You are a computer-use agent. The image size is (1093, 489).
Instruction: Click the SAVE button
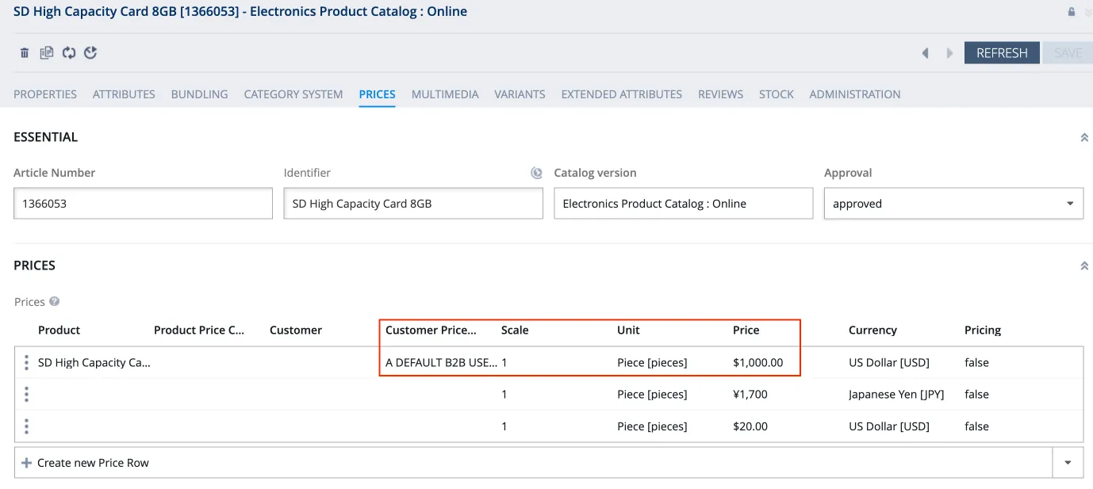coord(1068,53)
